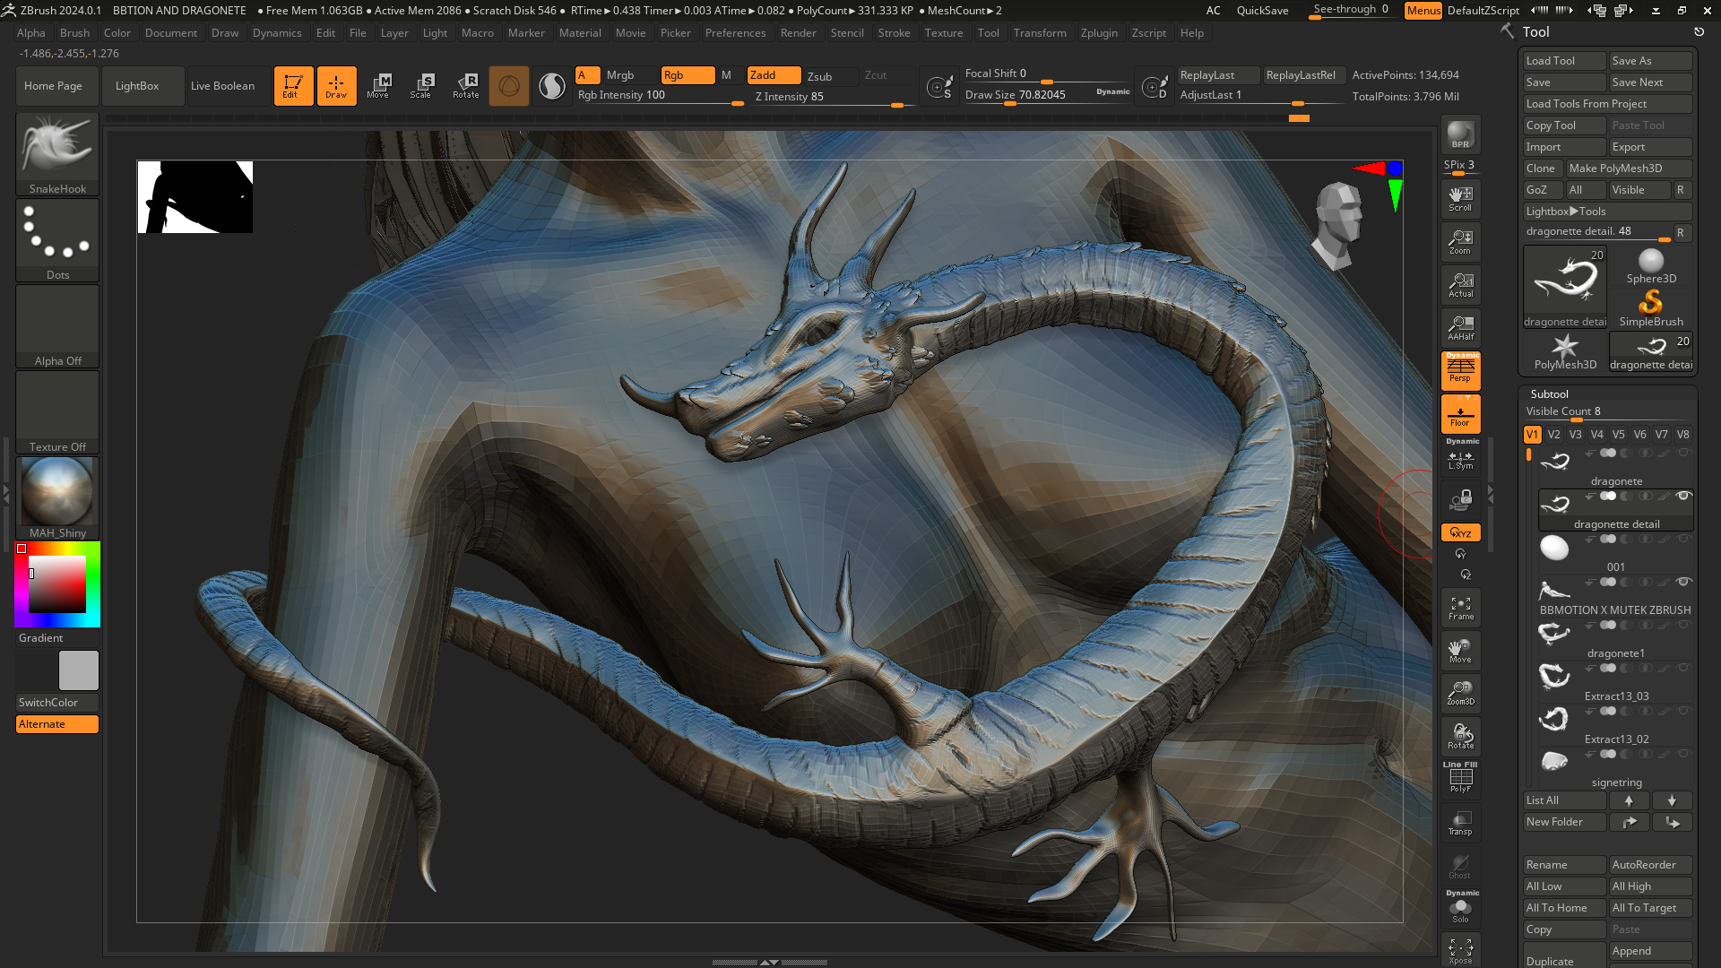Click the Frame view icon
The image size is (1721, 968).
[1460, 608]
